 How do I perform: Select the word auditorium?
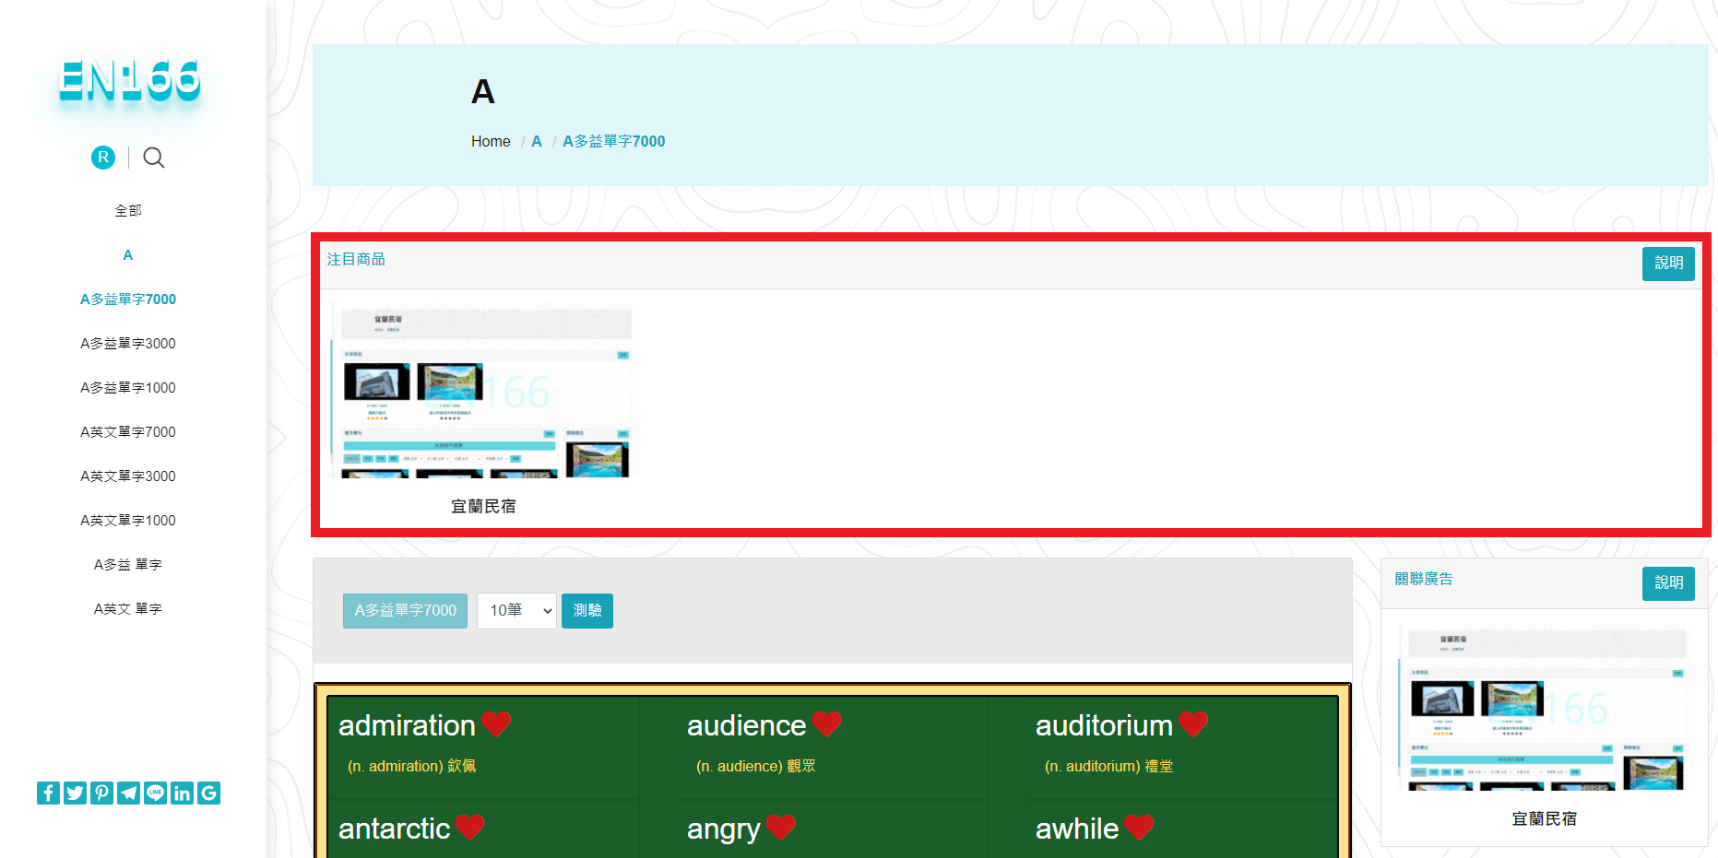click(1104, 725)
